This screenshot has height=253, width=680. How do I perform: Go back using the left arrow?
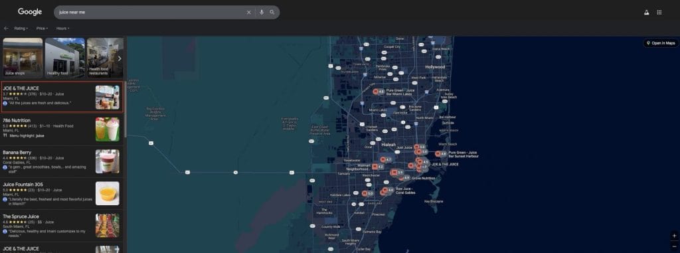pyautogui.click(x=6, y=28)
